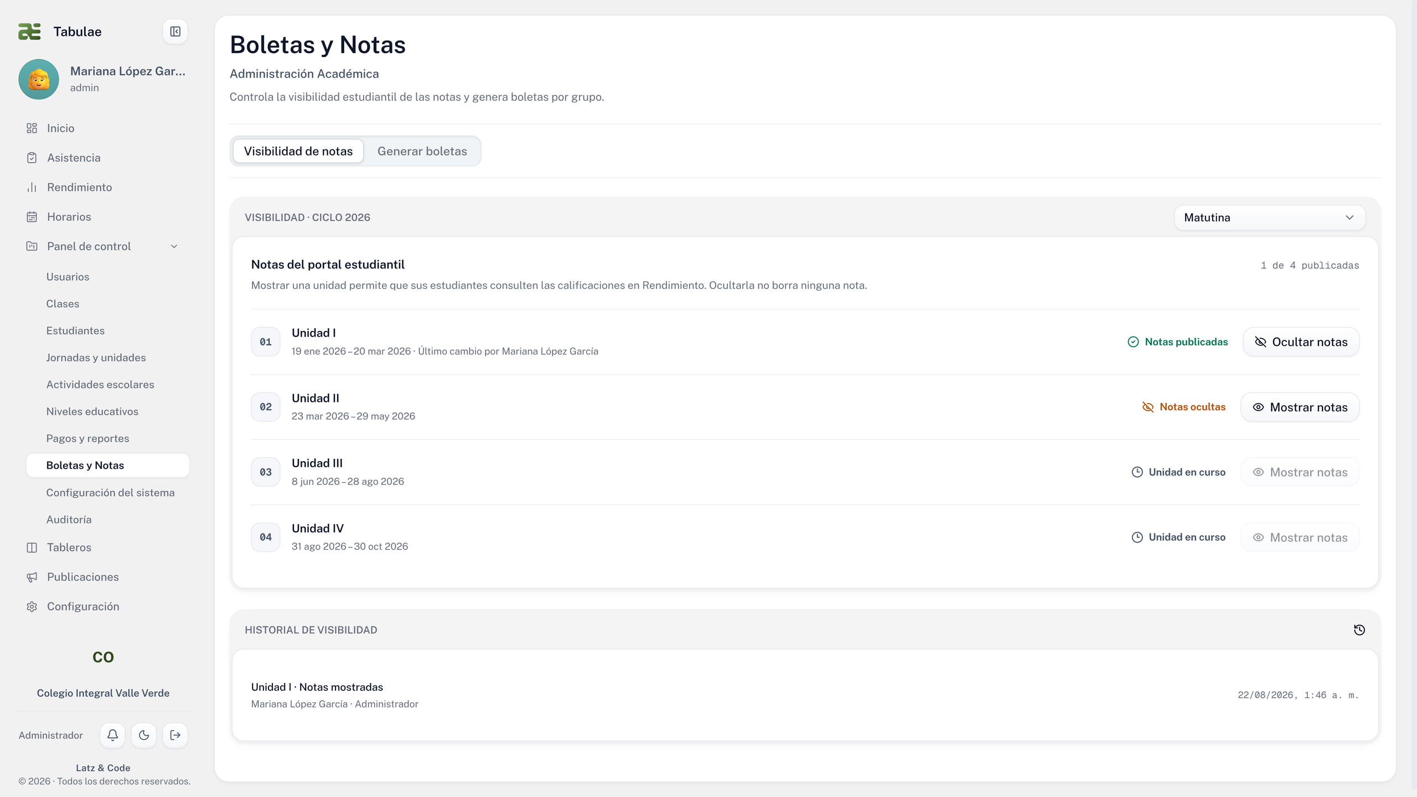Open Configuración del sistema

coord(107,493)
